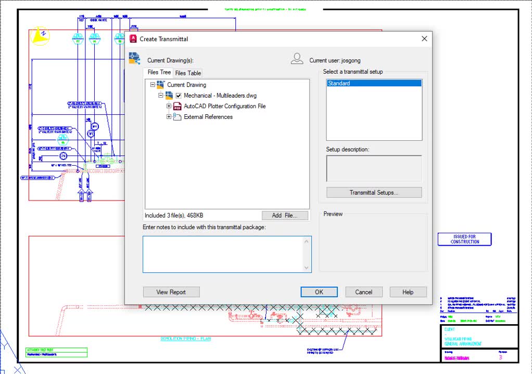Click the View Report button
The width and height of the screenshot is (532, 374).
pos(171,292)
